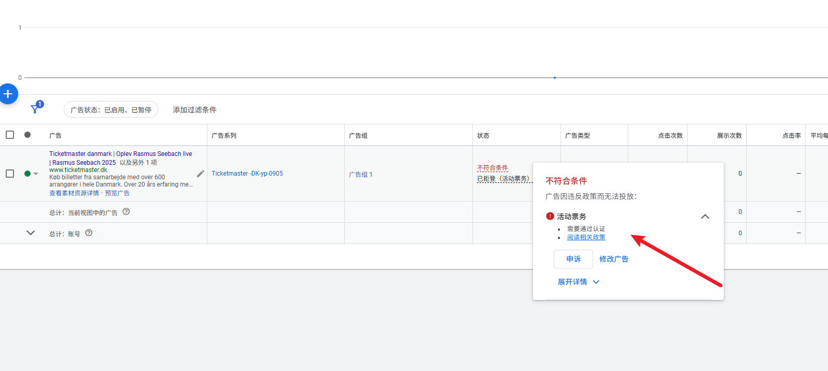
Task: Sort by the 展示次数 column header
Action: pos(729,136)
